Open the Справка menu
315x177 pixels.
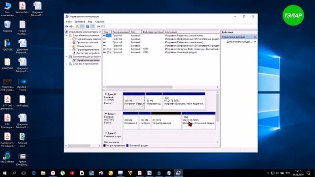pos(99,22)
